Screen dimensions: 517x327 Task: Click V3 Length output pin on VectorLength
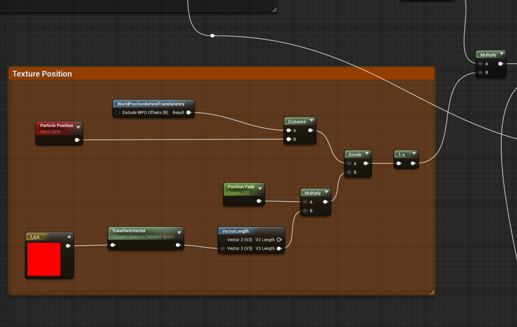(x=279, y=248)
